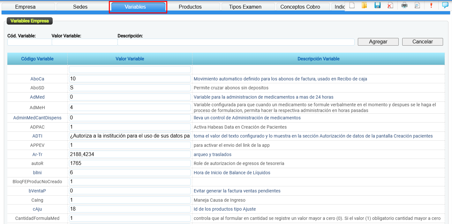The height and width of the screenshot is (224, 452).
Task: Click the New blank document icon
Action: point(352,5)
